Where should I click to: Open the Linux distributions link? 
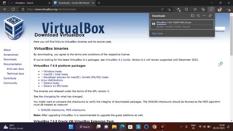point(52,80)
